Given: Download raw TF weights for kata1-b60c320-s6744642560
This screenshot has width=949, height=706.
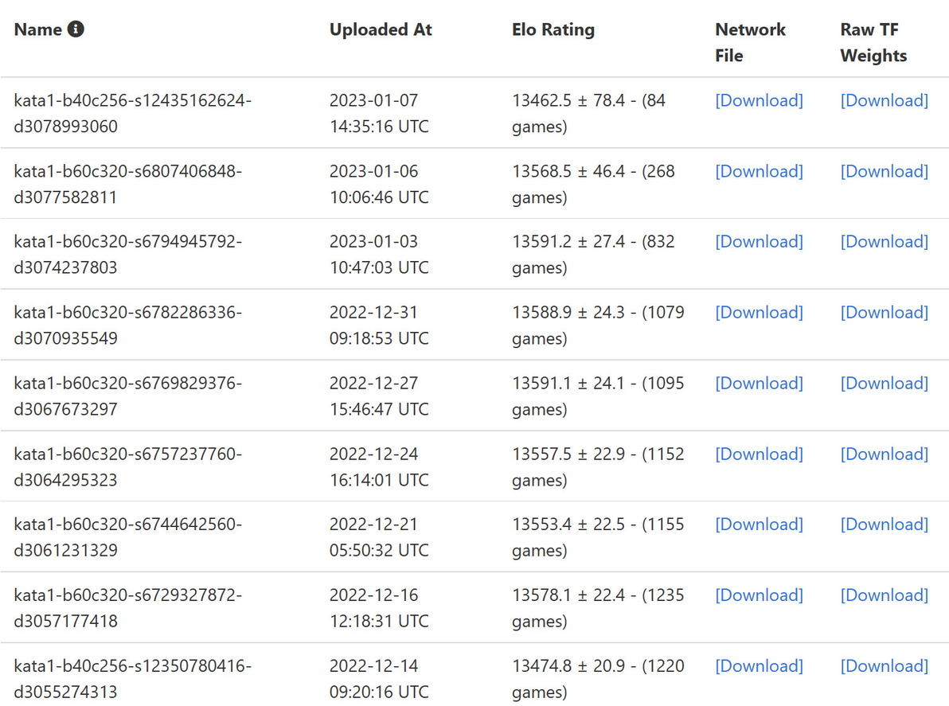Looking at the screenshot, I should click(x=884, y=524).
